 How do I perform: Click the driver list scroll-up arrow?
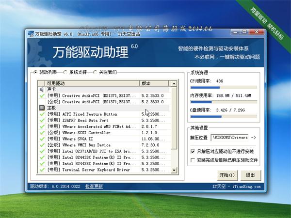[174, 83]
